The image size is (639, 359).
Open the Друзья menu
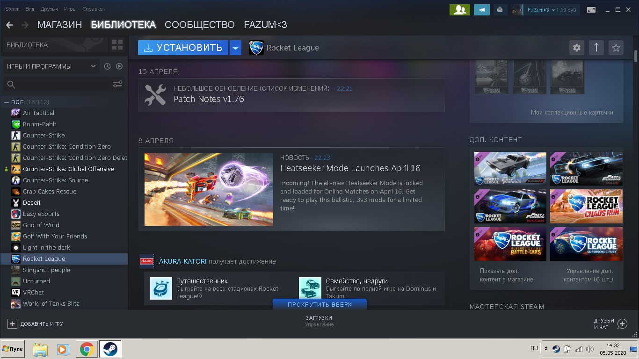(49, 9)
